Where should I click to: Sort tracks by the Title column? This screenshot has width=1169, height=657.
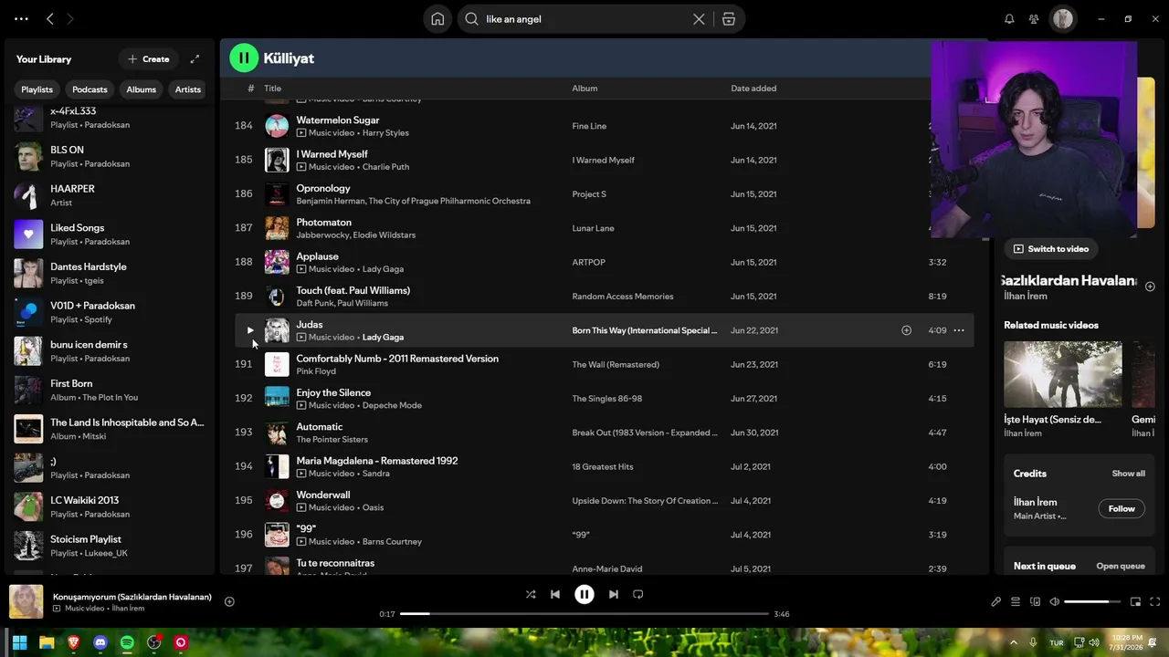pyautogui.click(x=273, y=89)
